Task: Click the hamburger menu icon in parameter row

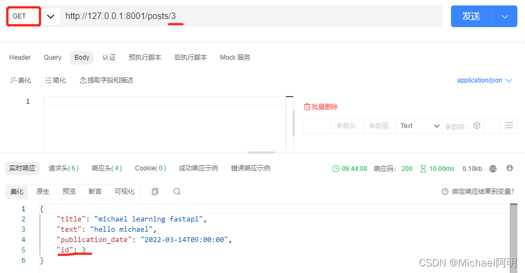Action: [x=509, y=125]
